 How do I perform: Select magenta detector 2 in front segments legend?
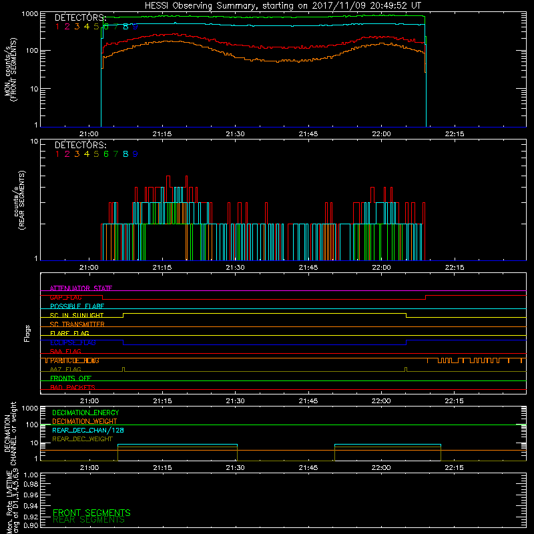click(x=67, y=27)
